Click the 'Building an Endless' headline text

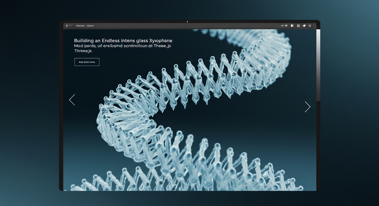(123, 41)
